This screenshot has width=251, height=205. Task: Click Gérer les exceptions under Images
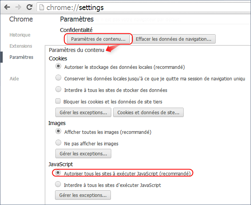(x=83, y=153)
